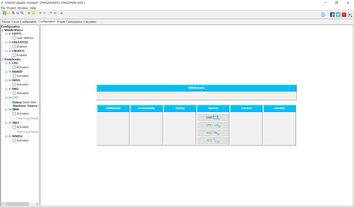The width and height of the screenshot is (354, 207).
Task: Collapse the Peripherals tree node
Action: [2, 59]
